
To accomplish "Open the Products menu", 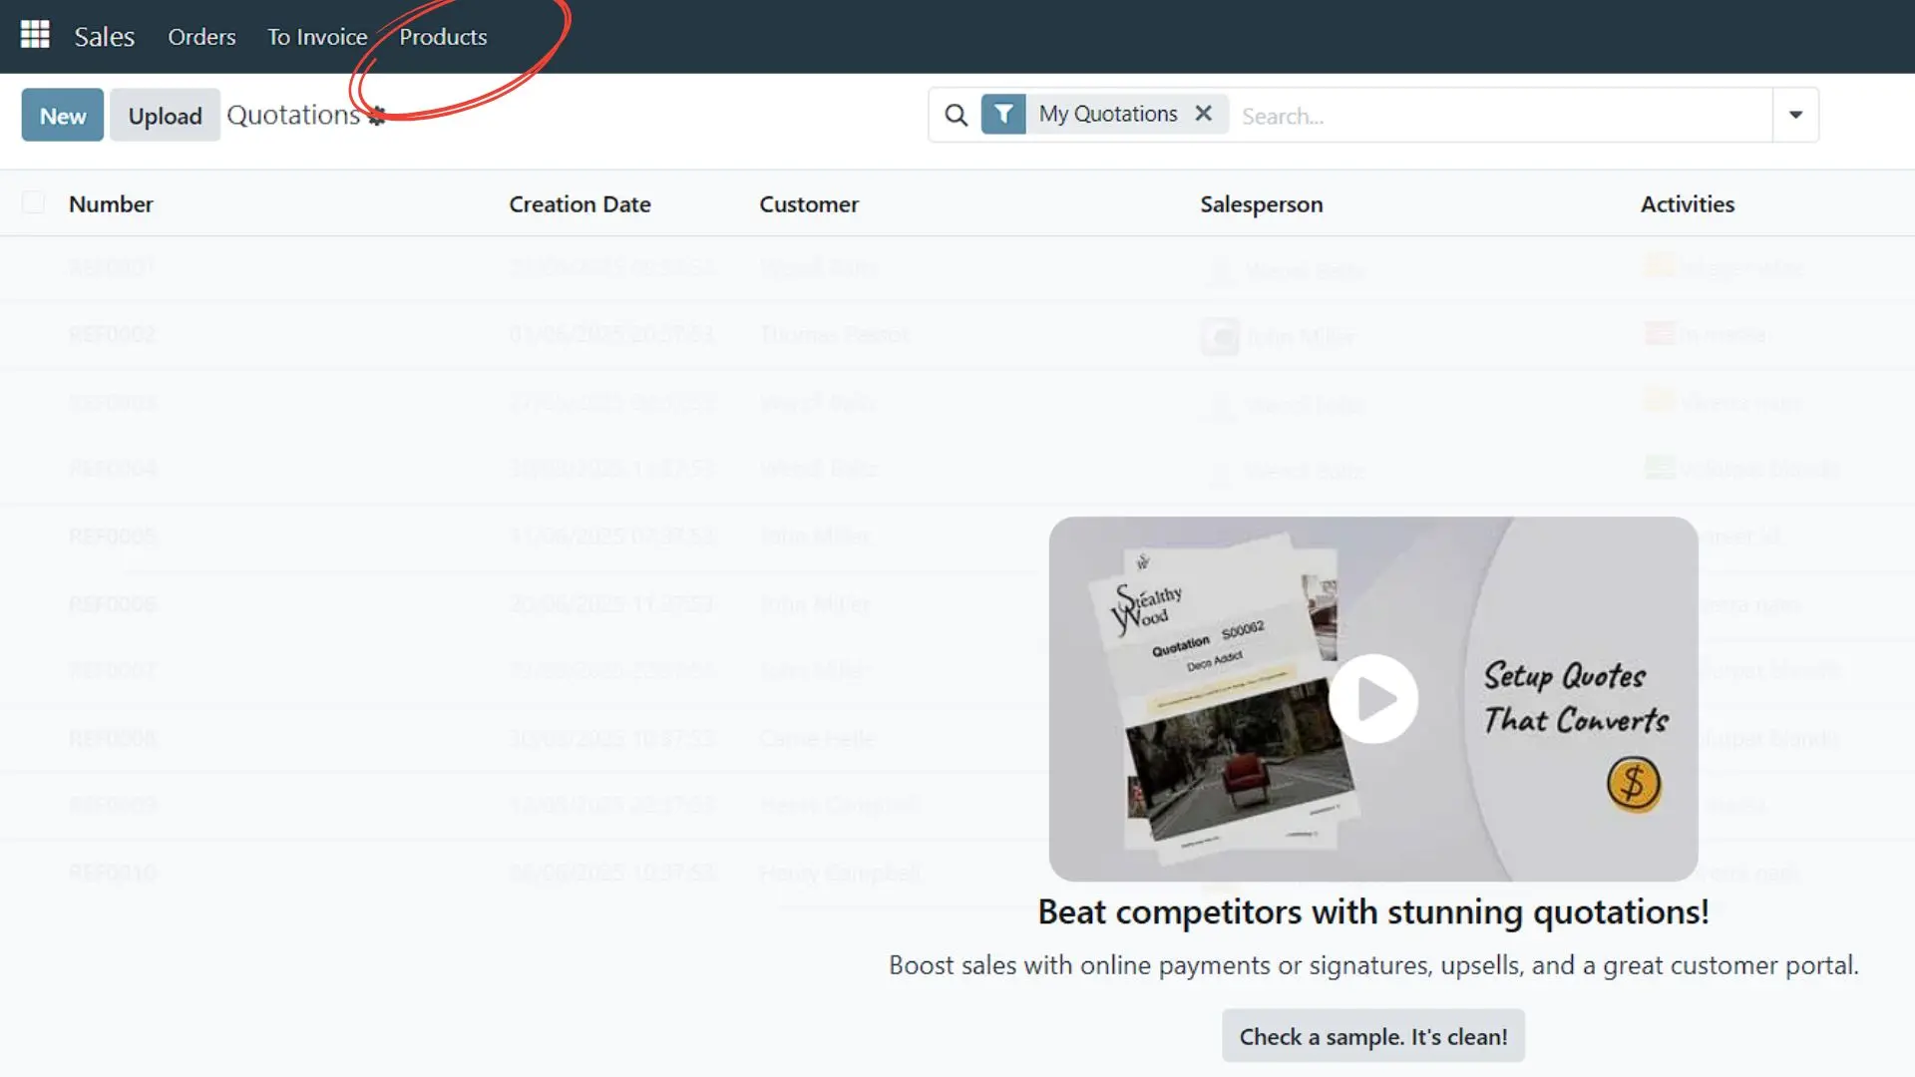I will coord(443,37).
